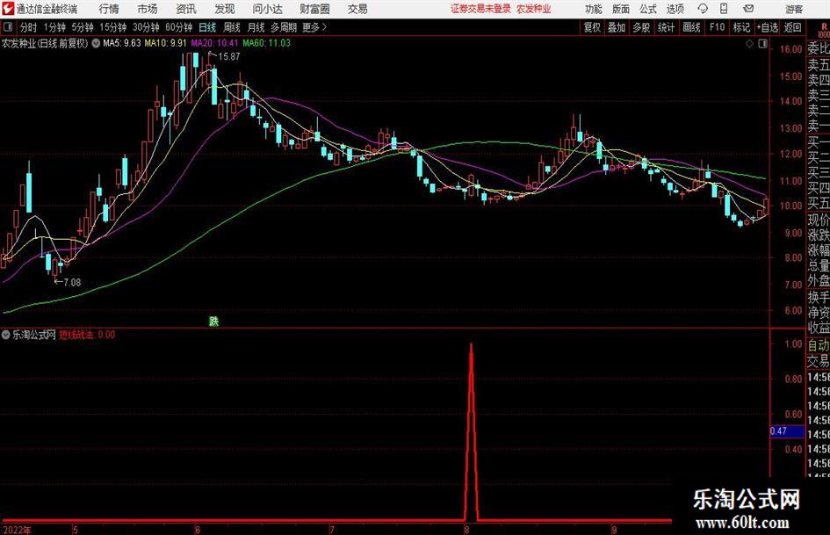Image resolution: width=830 pixels, height=535 pixels.
Task: Open the 功能 menu
Action: 594,9
